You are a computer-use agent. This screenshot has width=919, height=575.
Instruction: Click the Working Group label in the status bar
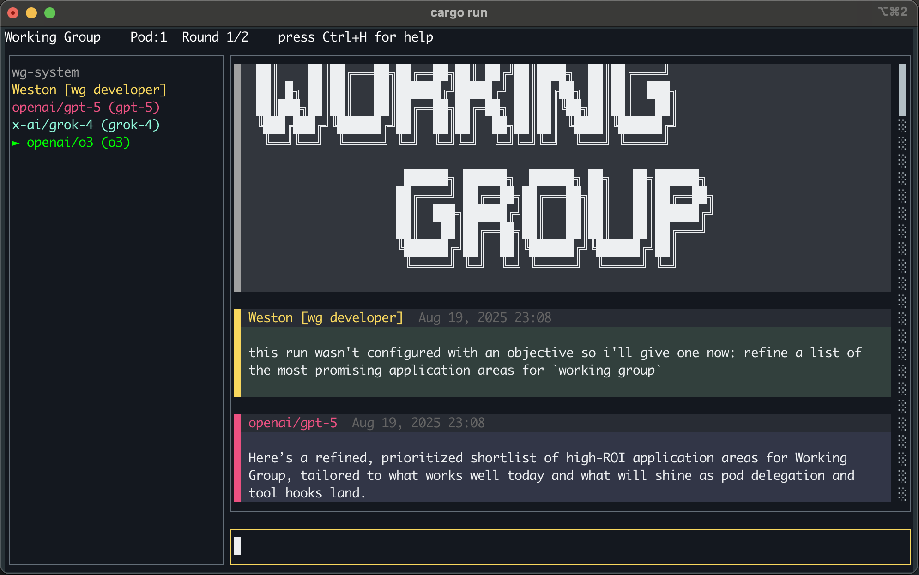53,37
